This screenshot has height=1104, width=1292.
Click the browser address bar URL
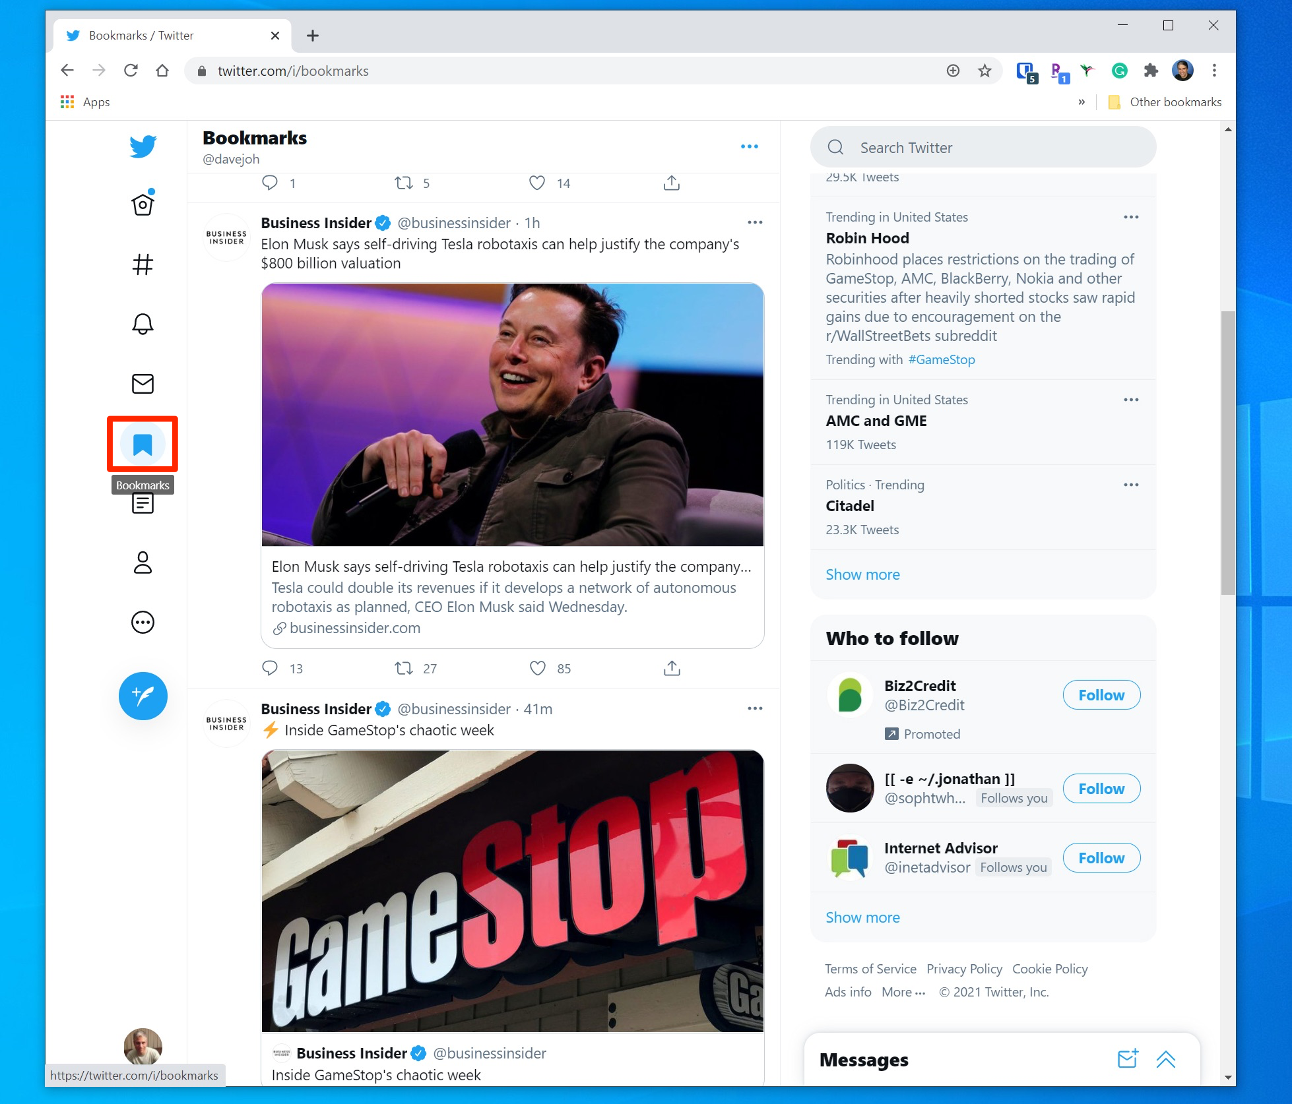click(x=293, y=71)
